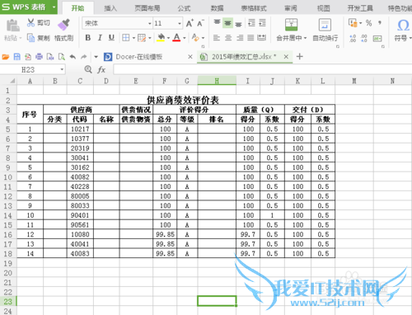Print with printer icon
Screen dimensions: 412x315
[x=40, y=57]
